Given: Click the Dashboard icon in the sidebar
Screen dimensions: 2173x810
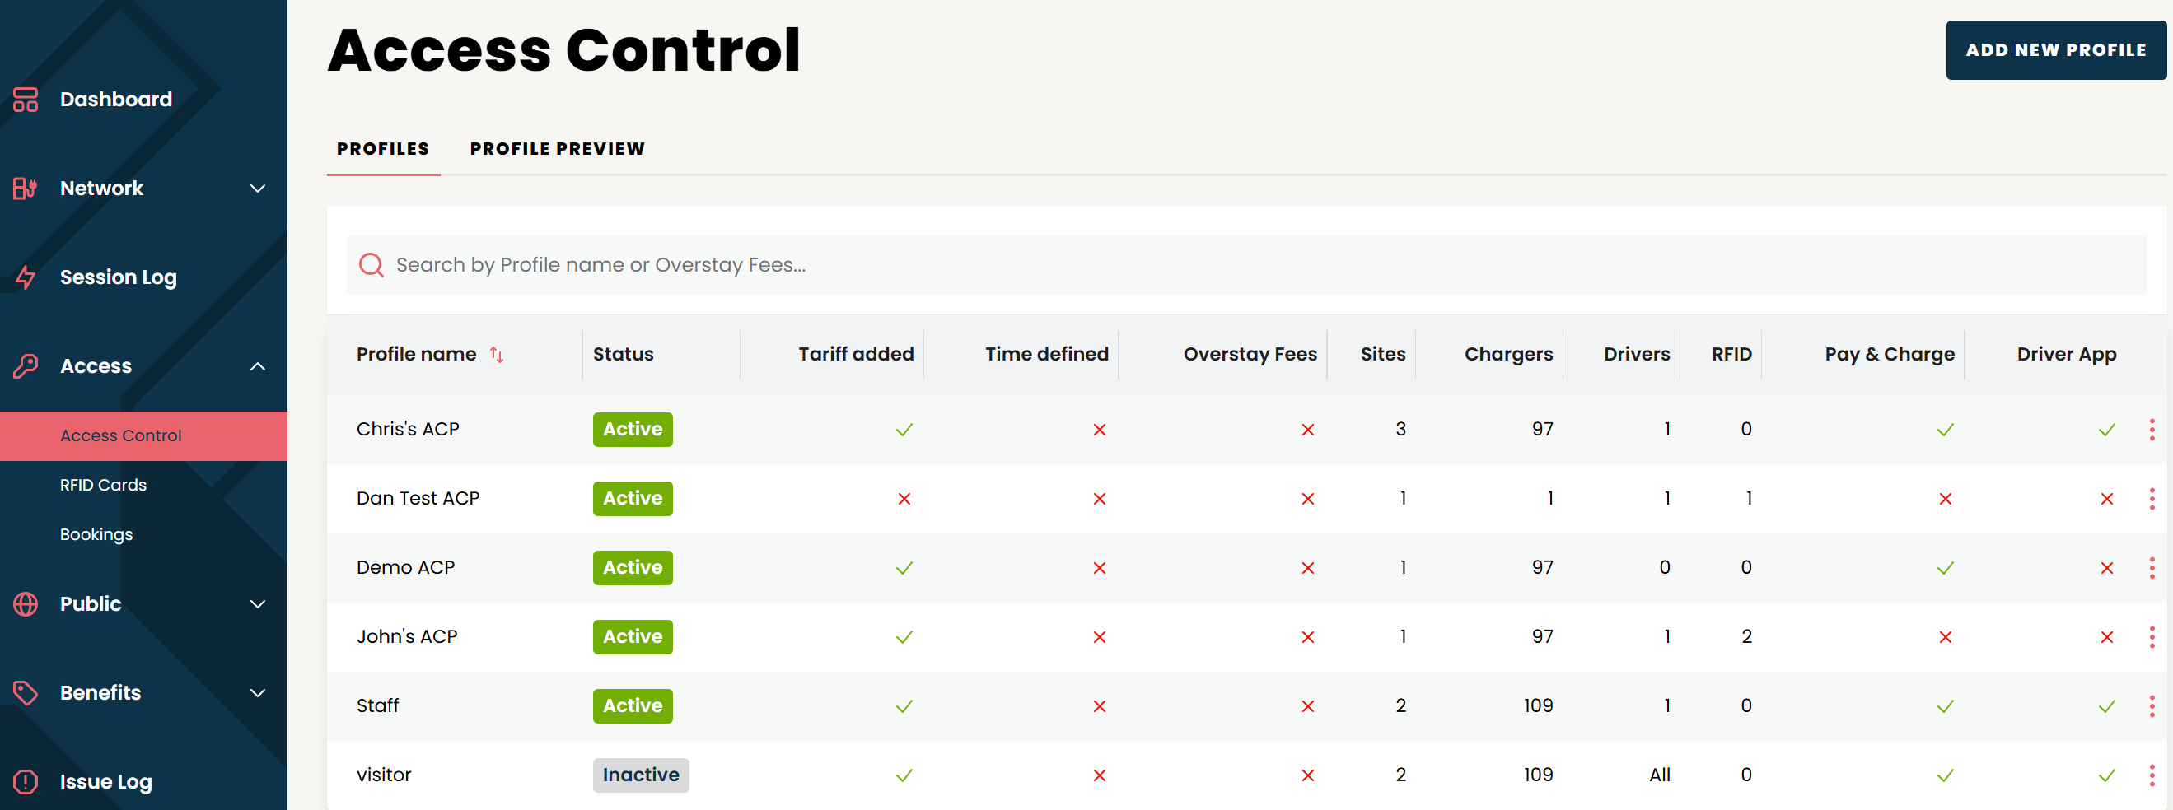Looking at the screenshot, I should (x=26, y=99).
